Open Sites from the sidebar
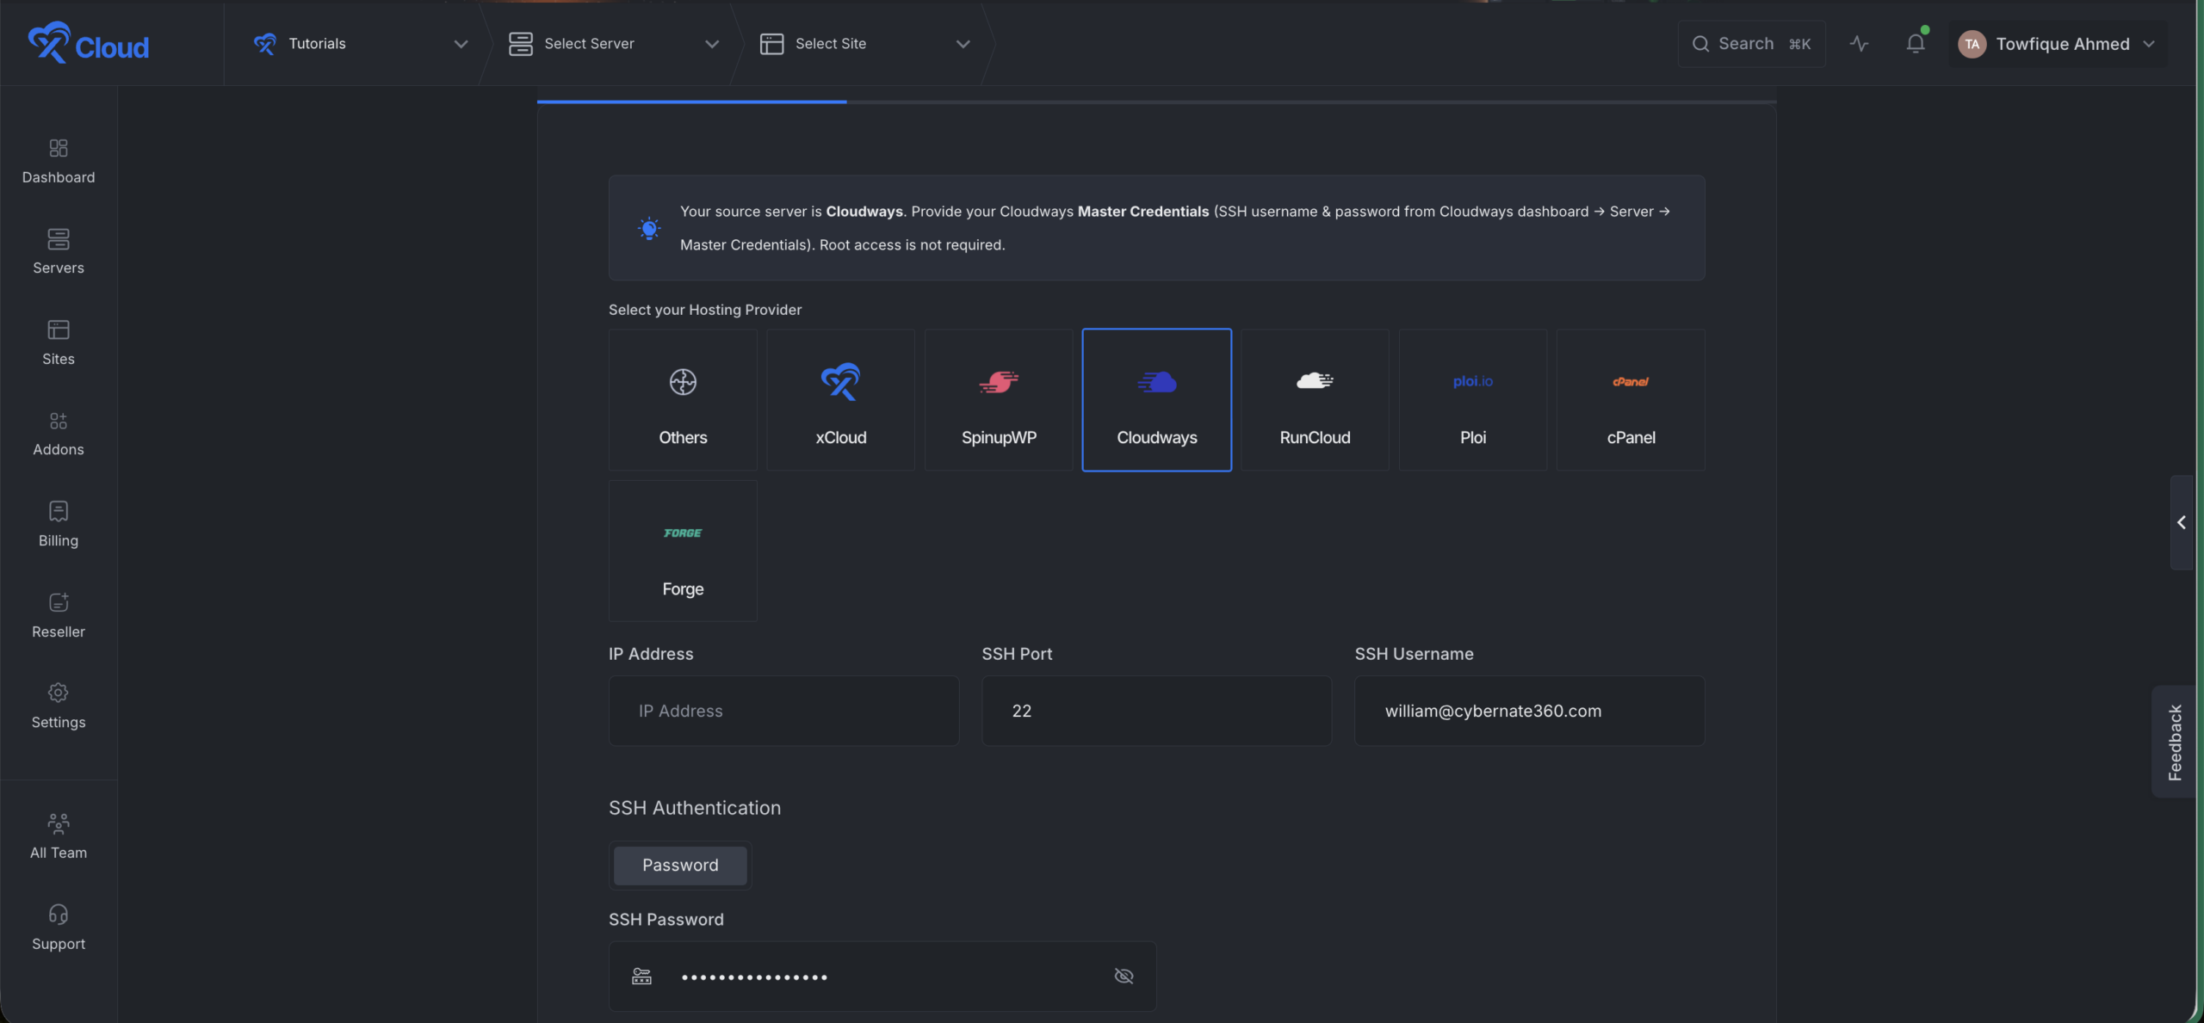The width and height of the screenshot is (2204, 1023). [59, 343]
